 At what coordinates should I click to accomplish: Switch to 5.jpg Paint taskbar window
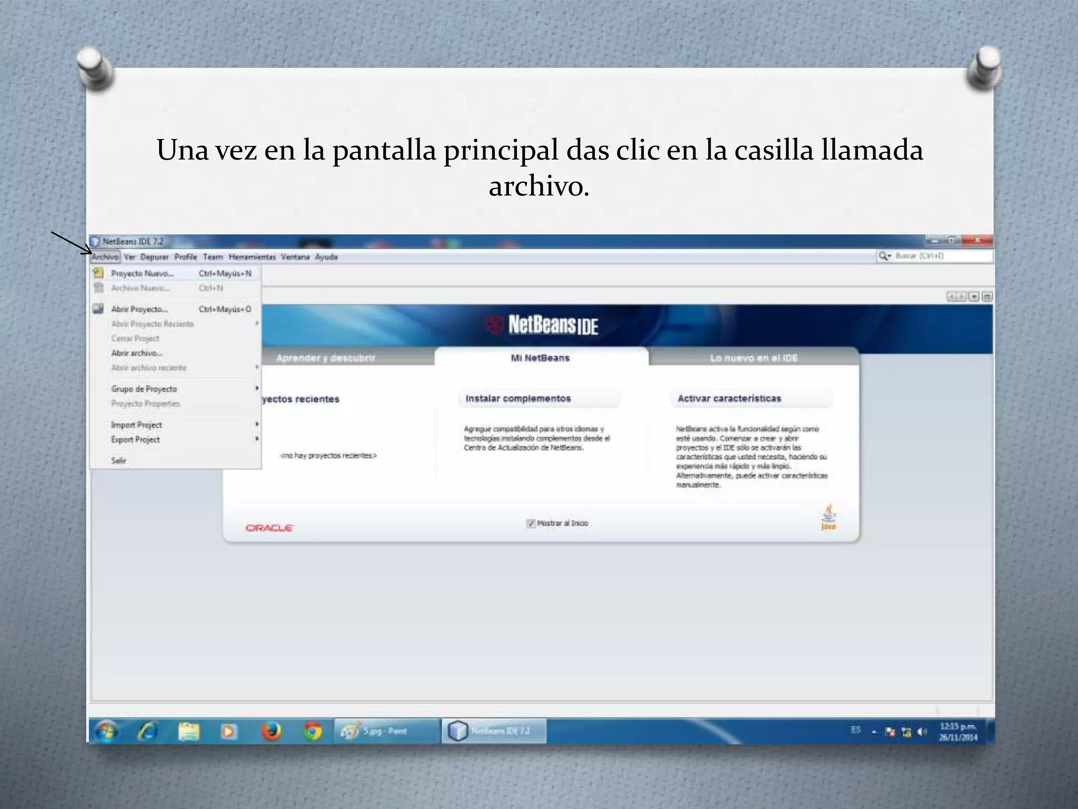click(387, 731)
